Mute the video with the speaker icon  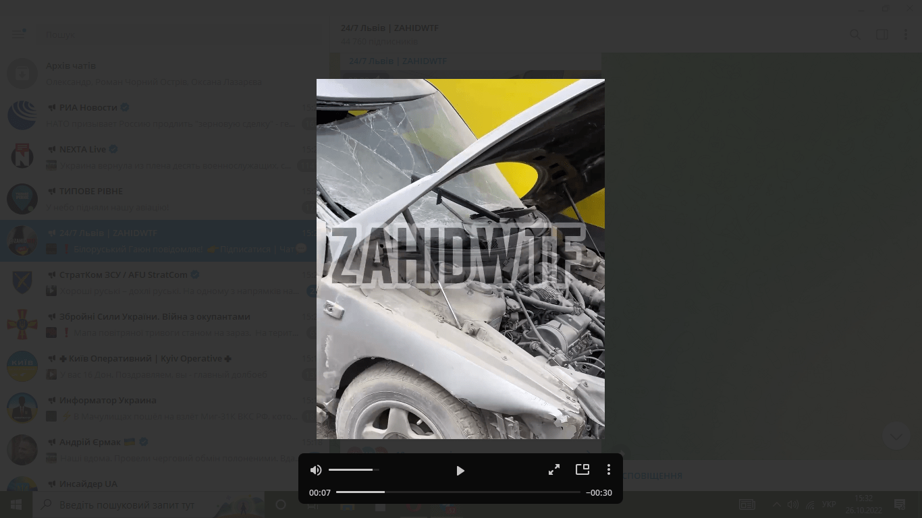(x=316, y=470)
